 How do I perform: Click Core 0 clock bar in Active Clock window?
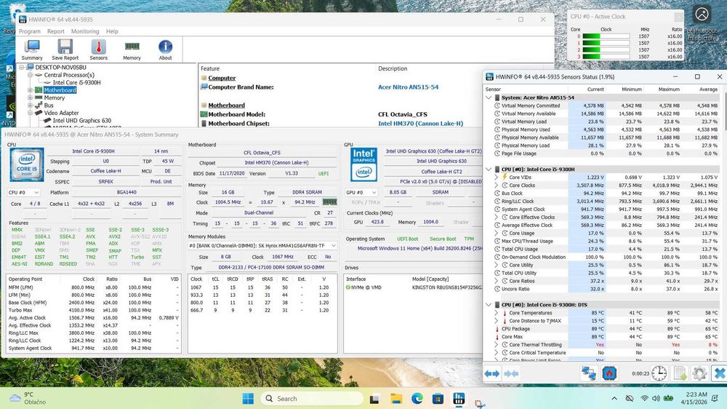(606, 36)
